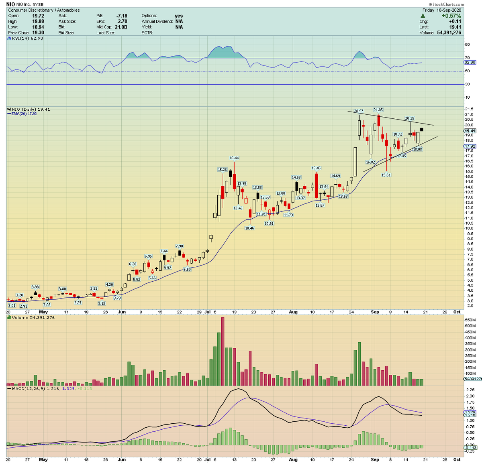
Task: Click the candlestick icon beside NIO (Daily)
Action: (x=10, y=109)
